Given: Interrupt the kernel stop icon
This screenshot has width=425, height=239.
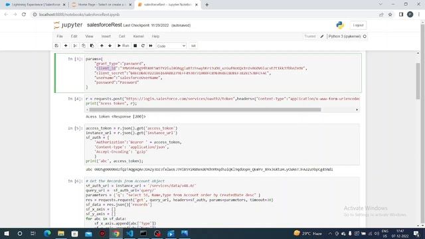Looking at the screenshot, I should 135,46.
